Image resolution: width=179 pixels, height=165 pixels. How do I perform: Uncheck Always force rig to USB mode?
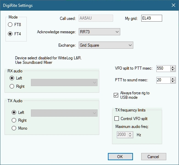[x=116, y=95]
